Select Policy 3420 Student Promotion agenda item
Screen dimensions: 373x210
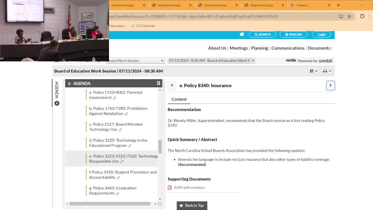(122, 175)
